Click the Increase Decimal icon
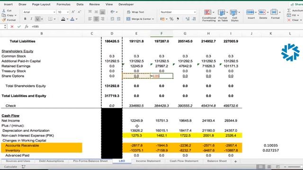The height and width of the screenshot is (170, 303). (x=187, y=19)
